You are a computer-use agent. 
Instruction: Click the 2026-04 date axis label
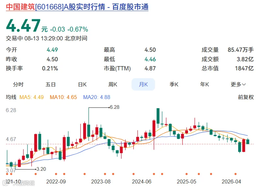[231, 181]
